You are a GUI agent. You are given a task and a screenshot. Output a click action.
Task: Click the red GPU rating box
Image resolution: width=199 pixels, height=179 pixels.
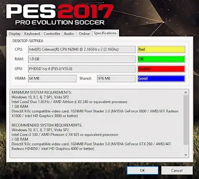pos(161,69)
